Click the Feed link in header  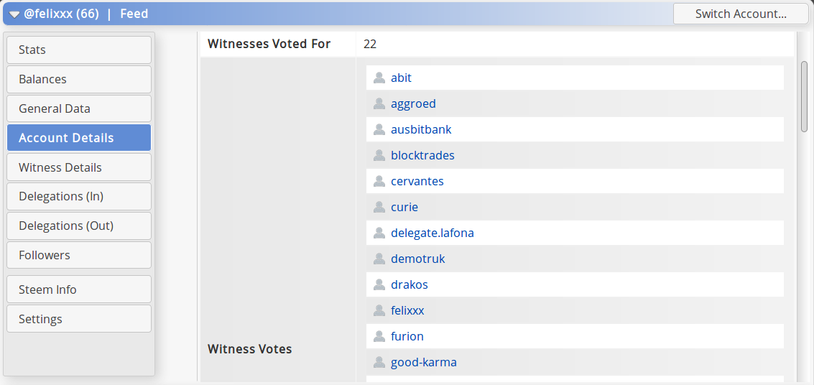click(134, 14)
